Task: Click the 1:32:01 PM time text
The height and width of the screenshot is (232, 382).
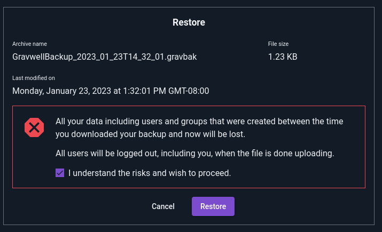Action: tap(144, 91)
